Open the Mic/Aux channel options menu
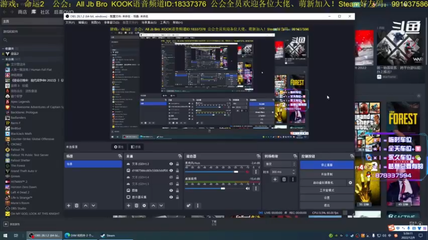The height and width of the screenshot is (240, 428). pos(256,172)
